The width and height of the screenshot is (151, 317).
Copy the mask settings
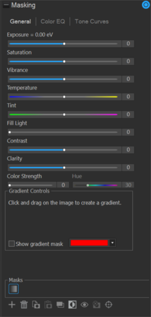click(x=36, y=305)
